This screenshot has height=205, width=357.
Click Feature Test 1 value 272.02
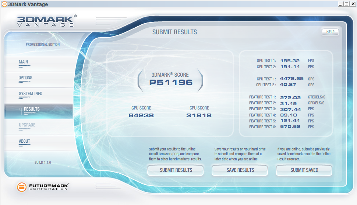tap(290, 98)
